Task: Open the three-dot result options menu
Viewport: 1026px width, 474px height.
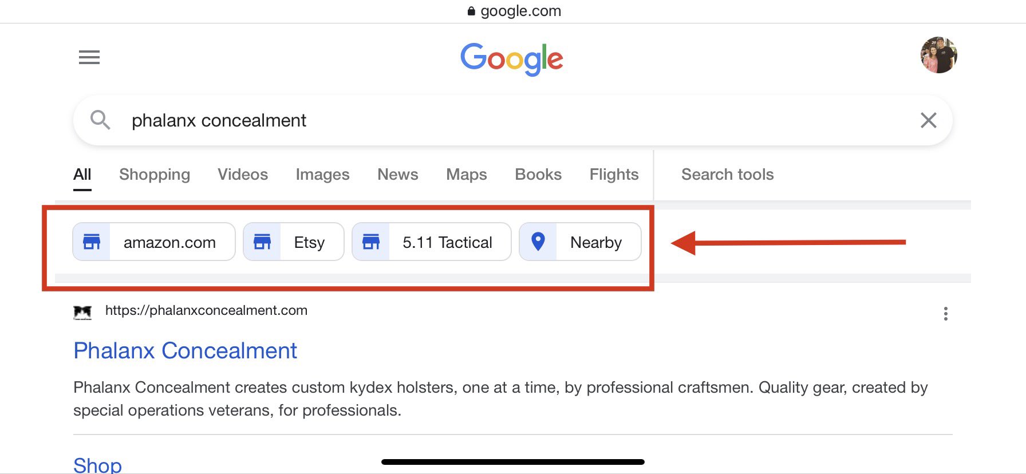Action: (945, 314)
